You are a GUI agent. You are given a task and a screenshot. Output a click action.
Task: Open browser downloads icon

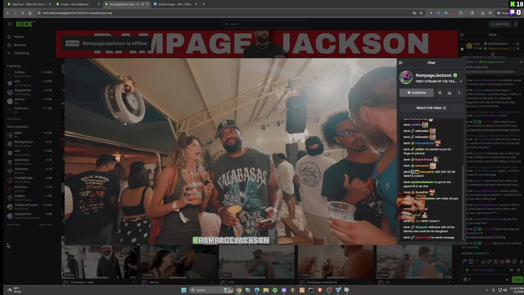click(483, 13)
